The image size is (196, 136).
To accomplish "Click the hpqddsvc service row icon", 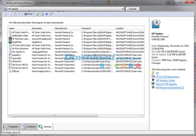I will point(10,55).
